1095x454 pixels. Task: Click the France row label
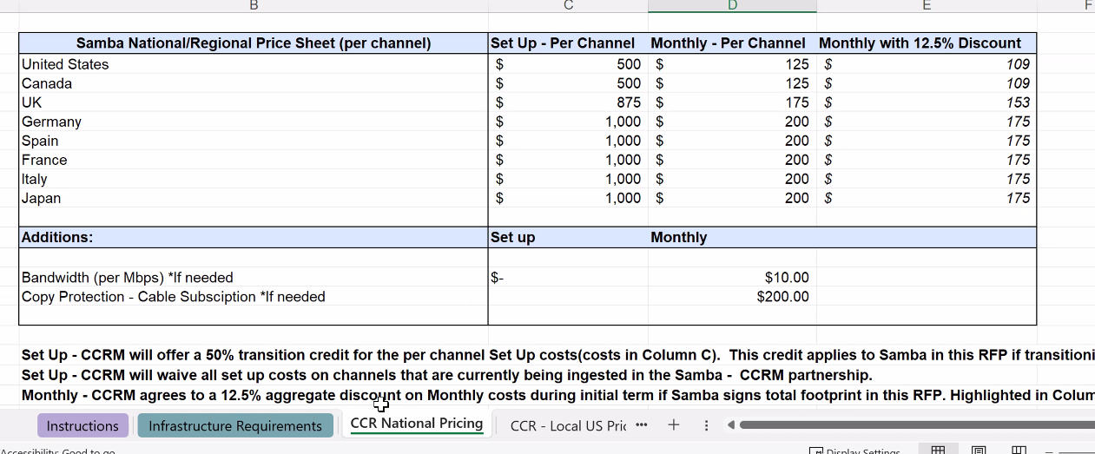(254, 160)
